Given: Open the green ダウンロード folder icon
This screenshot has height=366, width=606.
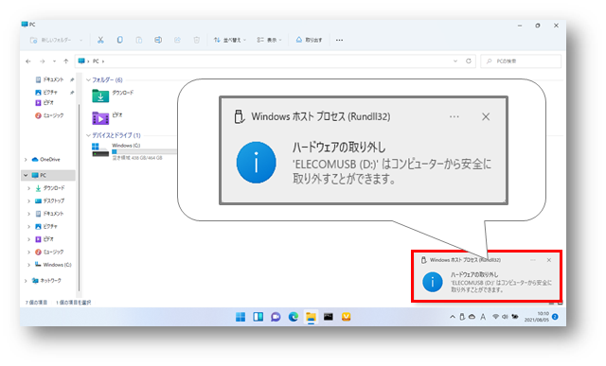Looking at the screenshot, I should tap(100, 96).
